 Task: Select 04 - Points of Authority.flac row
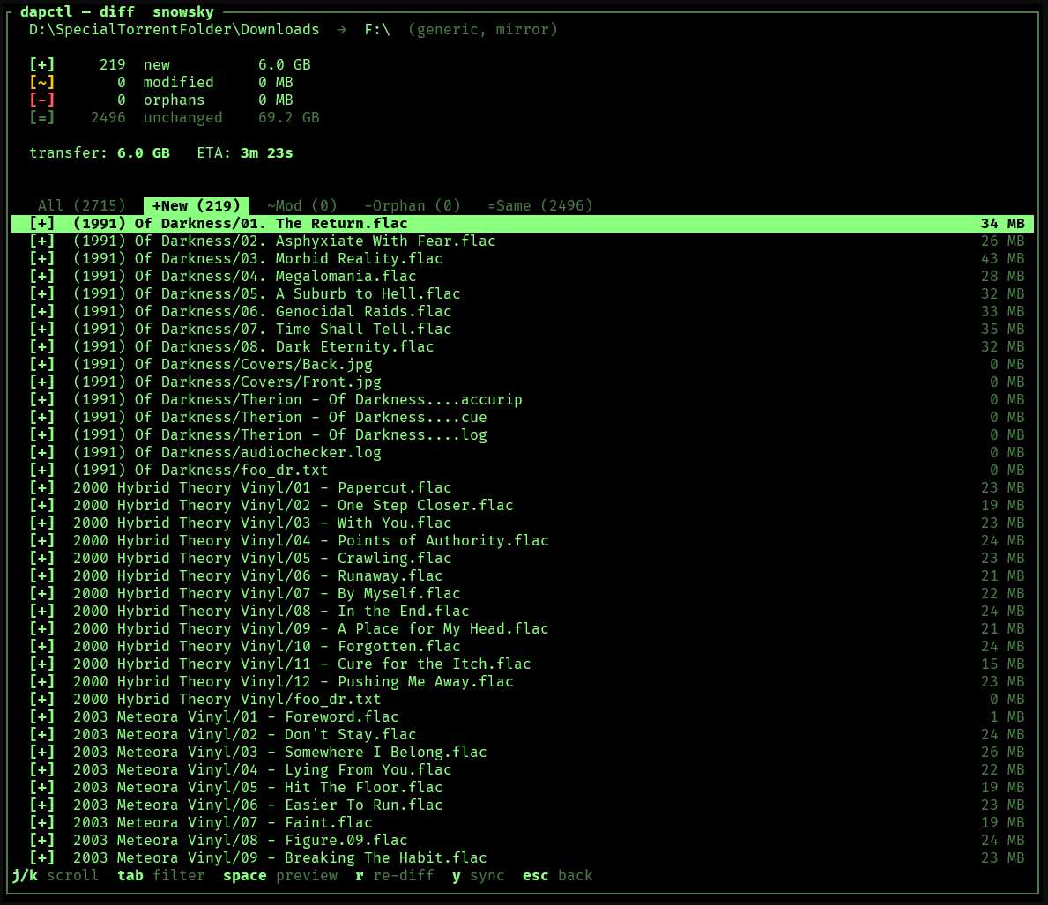[x=523, y=541]
